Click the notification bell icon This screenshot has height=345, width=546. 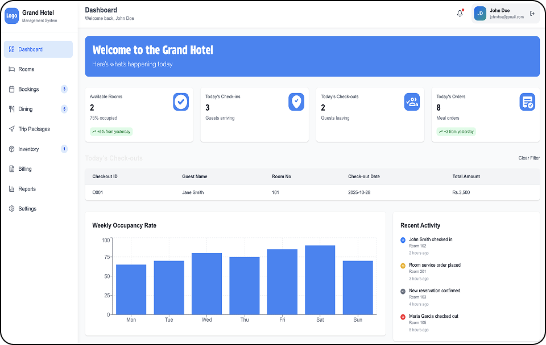[460, 14]
